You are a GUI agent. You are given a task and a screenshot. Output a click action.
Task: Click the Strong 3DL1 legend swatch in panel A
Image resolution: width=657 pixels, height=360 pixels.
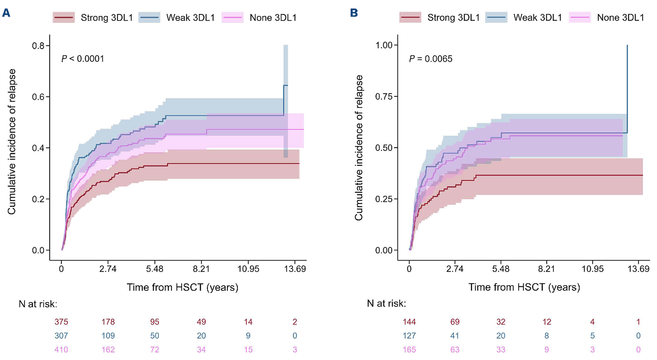[x=63, y=18]
